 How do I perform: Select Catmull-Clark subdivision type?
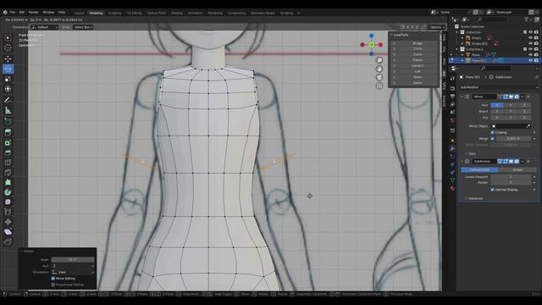click(x=479, y=169)
